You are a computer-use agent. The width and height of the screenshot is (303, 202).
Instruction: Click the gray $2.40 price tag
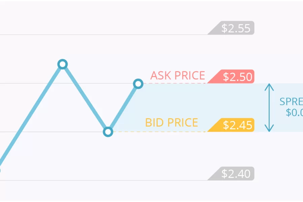231,174
